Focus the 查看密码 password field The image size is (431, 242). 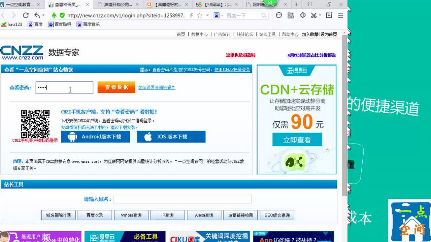click(x=64, y=87)
